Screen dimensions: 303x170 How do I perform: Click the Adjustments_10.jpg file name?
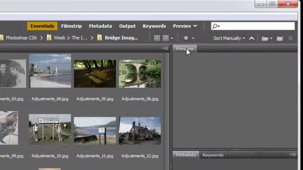(50, 156)
